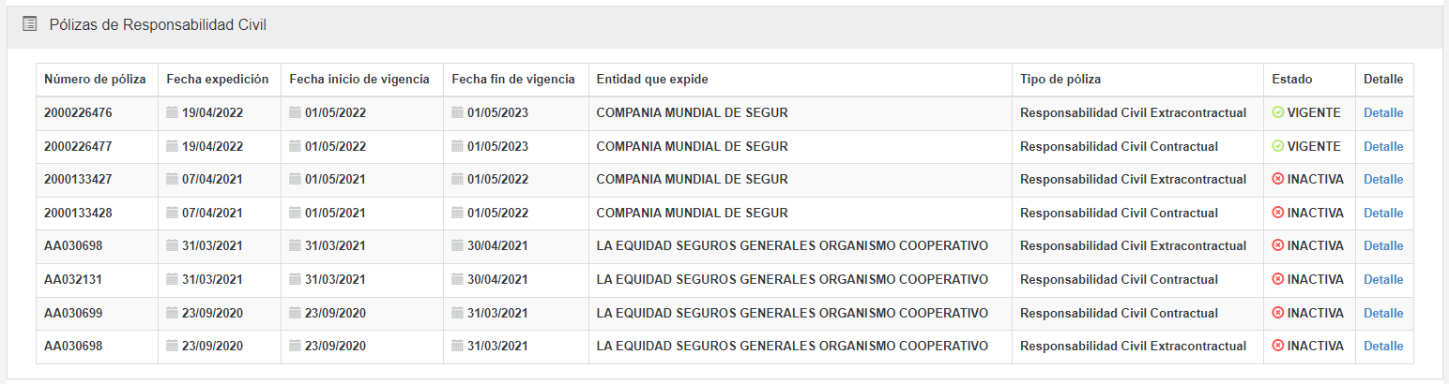Image resolution: width=1449 pixels, height=384 pixels.
Task: Click the list icon beside Pólizas de Responsabilidad Civil
Action: (x=29, y=24)
